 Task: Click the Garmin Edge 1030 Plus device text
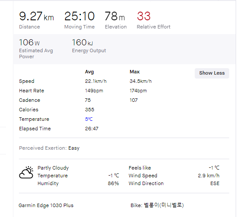(x=46, y=205)
